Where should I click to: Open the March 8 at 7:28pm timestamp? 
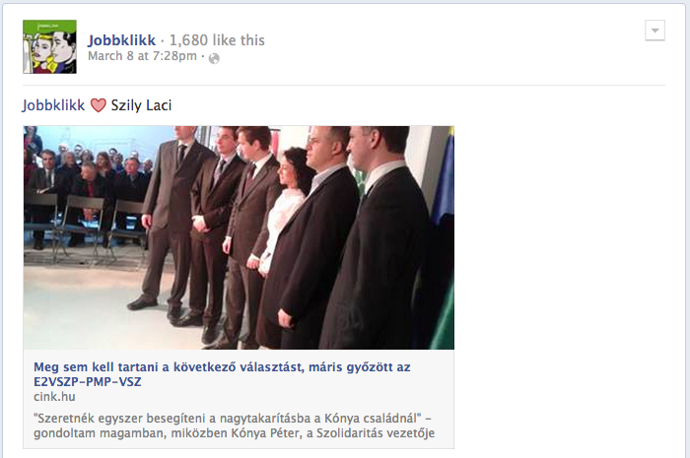point(142,56)
